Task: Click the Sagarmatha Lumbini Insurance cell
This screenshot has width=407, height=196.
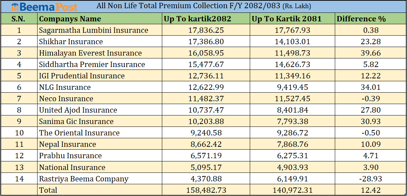Action: click(94, 30)
